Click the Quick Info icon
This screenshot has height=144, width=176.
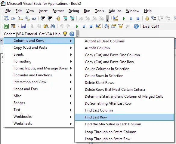(x=20, y=18)
